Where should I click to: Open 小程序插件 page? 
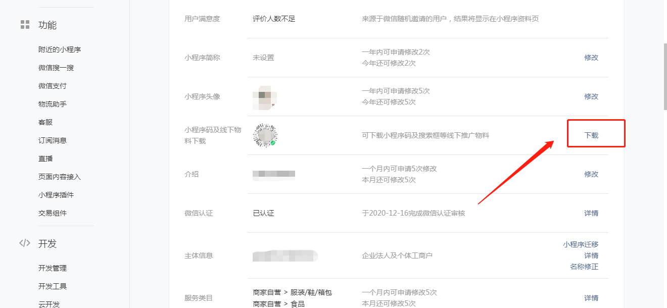click(56, 195)
